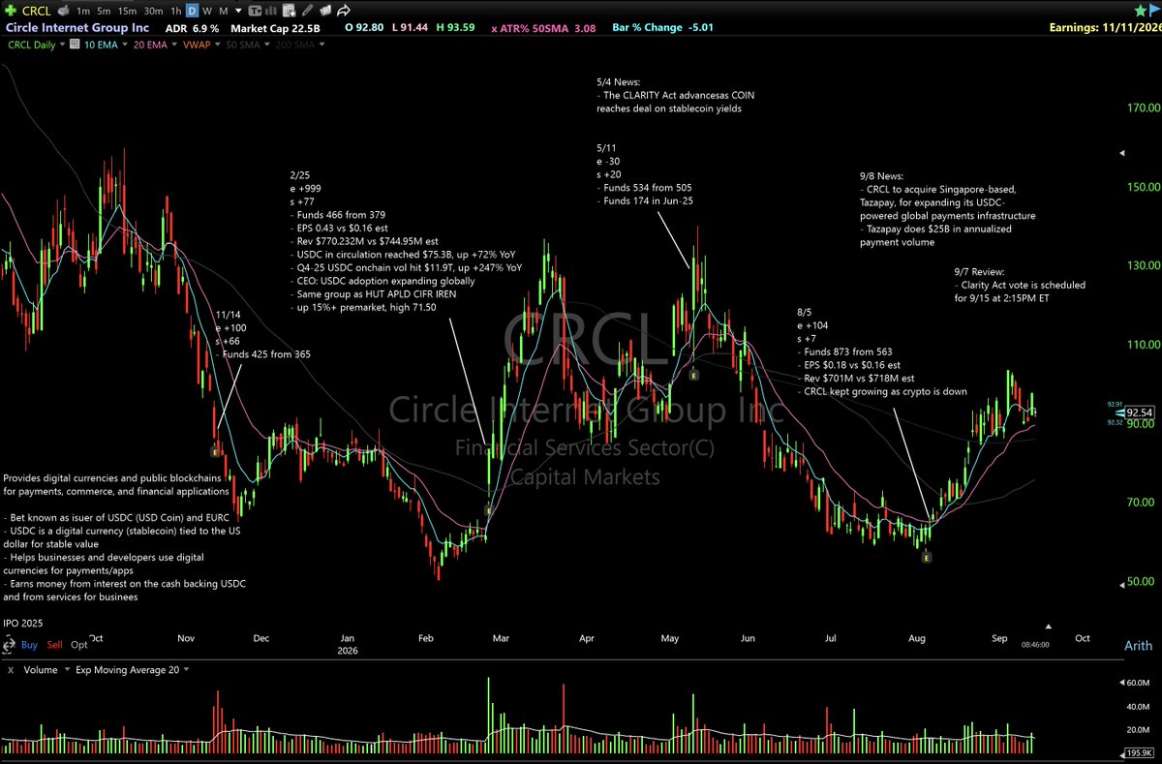Screen dimensions: 1162x764
Task: Switch to the 30m timeframe
Action: point(153,11)
